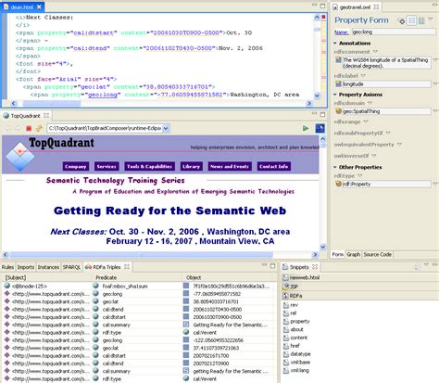Click the JSP folder icon in Snippets

[x=285, y=287]
